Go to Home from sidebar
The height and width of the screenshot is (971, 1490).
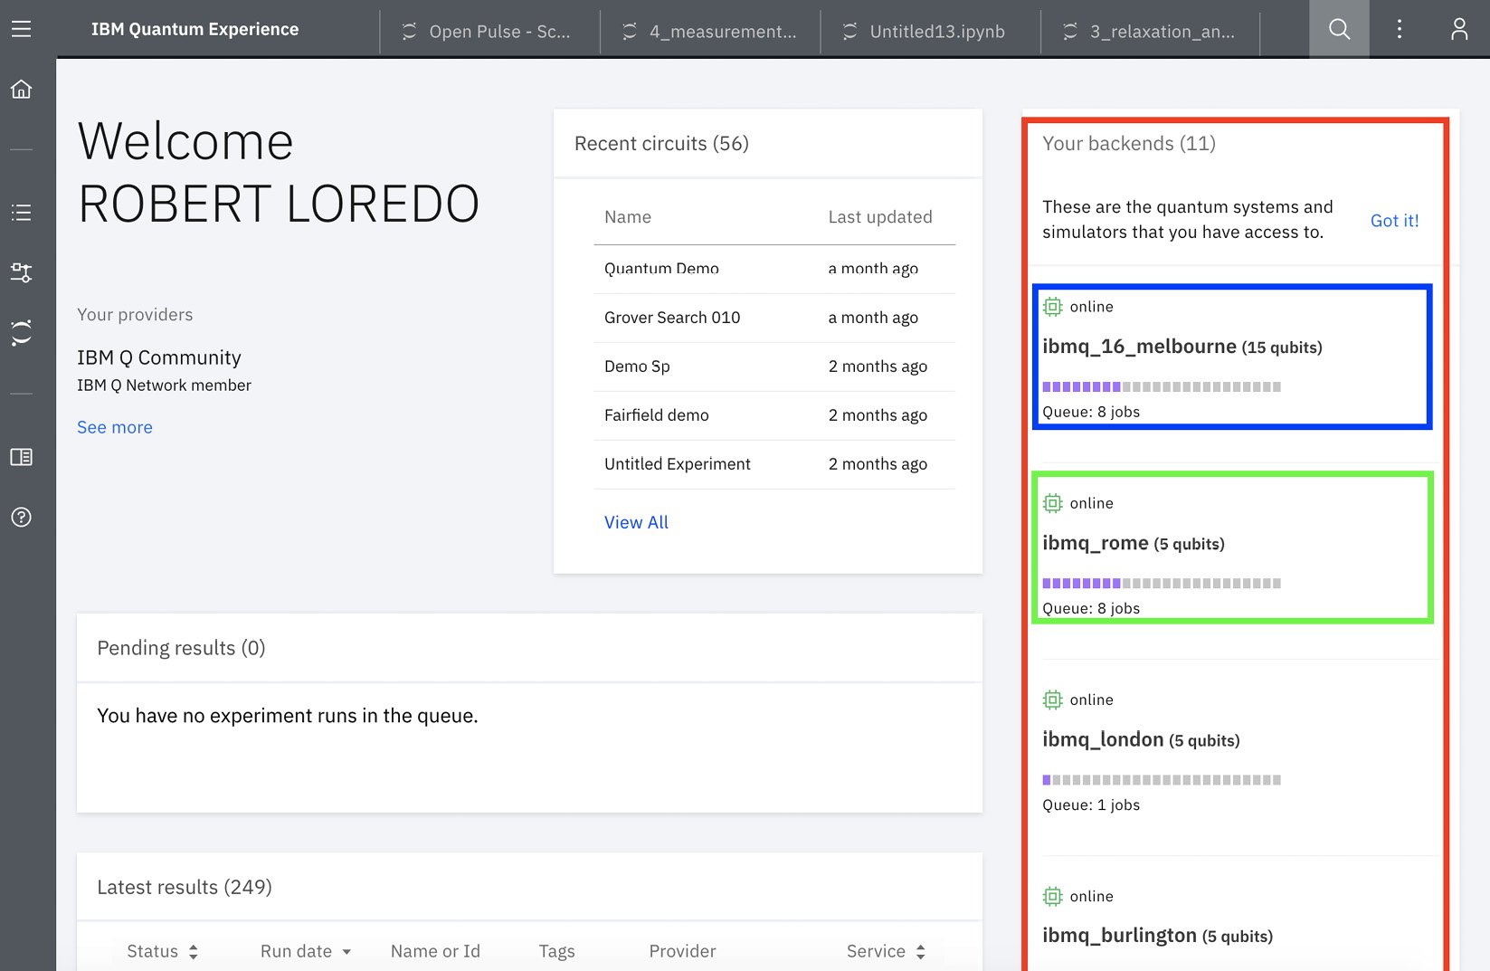pos(21,89)
